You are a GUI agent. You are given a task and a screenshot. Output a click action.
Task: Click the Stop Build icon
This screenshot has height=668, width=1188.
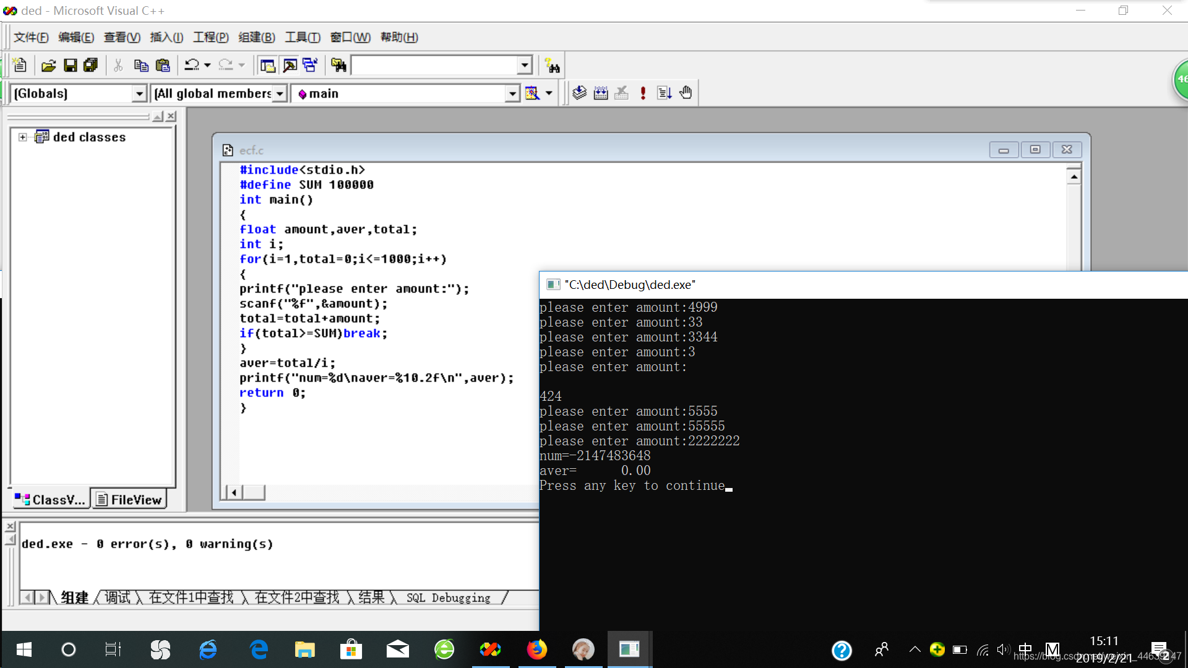pos(622,93)
